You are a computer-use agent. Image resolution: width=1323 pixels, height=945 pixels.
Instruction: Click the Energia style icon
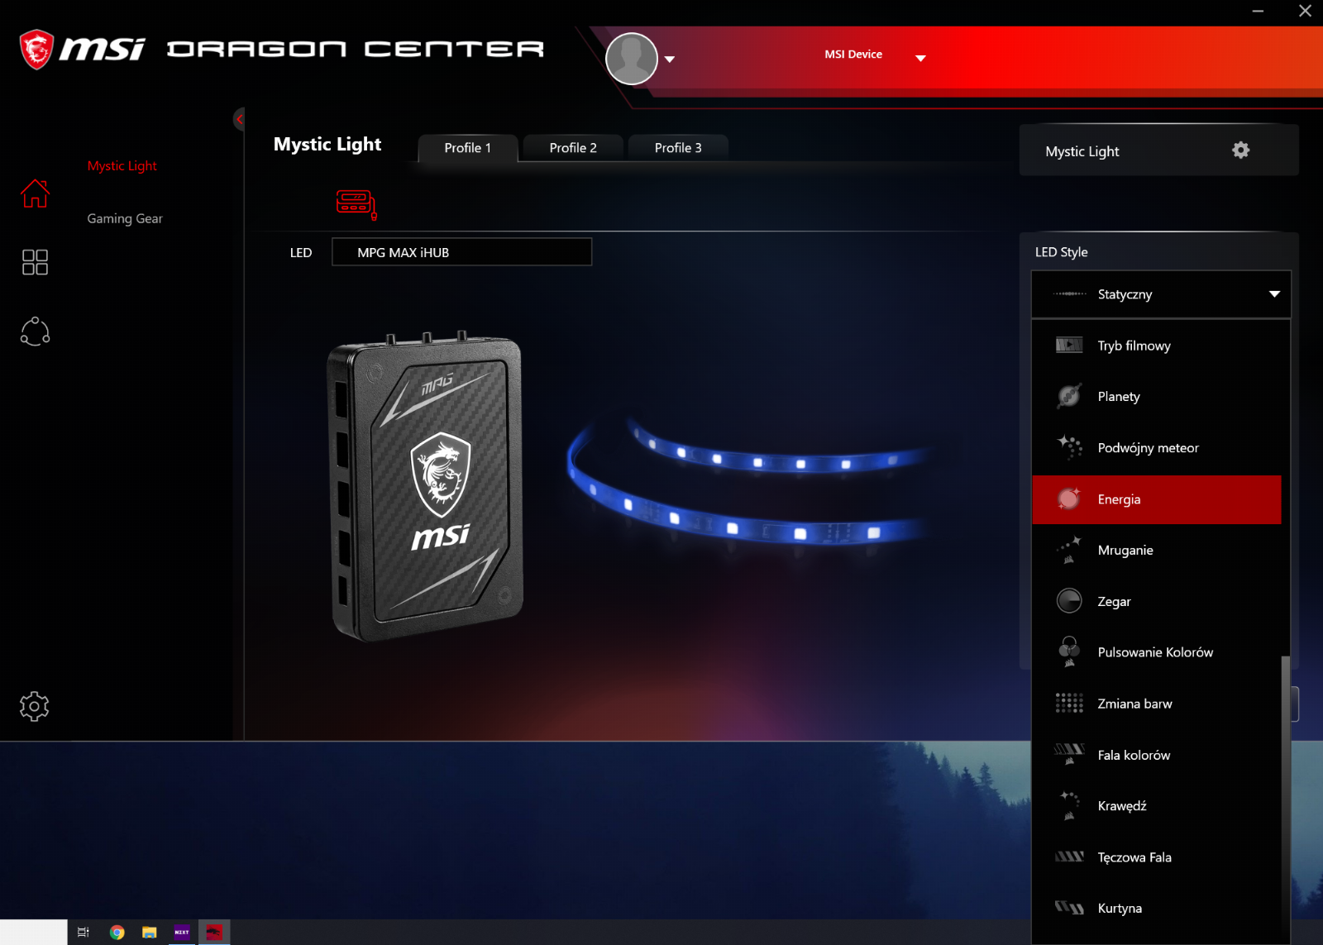tap(1069, 499)
